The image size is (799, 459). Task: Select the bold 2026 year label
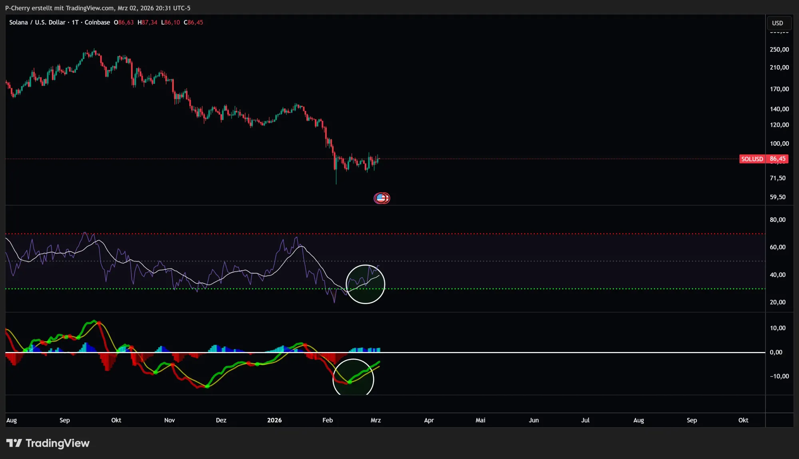(274, 420)
